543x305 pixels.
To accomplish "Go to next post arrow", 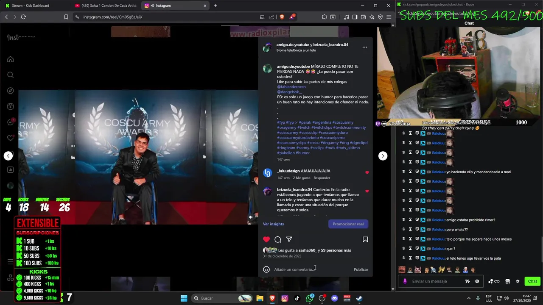I will click(x=383, y=156).
